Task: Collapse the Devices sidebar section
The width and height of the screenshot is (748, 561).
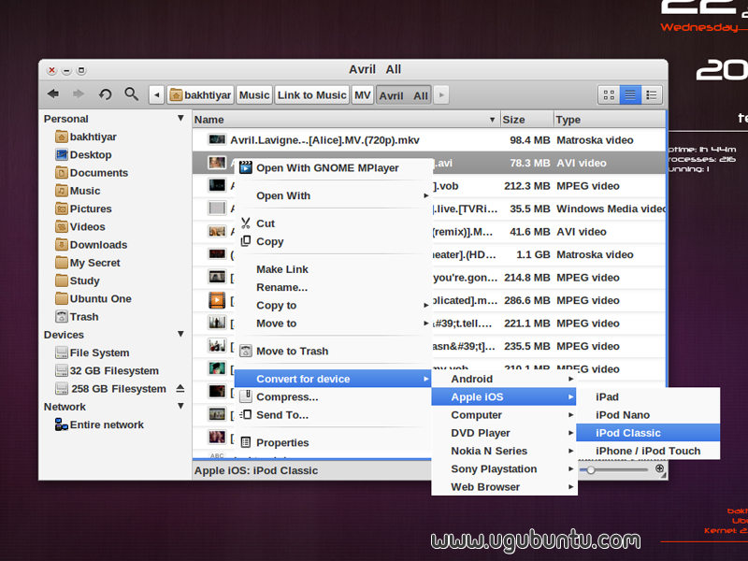Action: point(180,335)
